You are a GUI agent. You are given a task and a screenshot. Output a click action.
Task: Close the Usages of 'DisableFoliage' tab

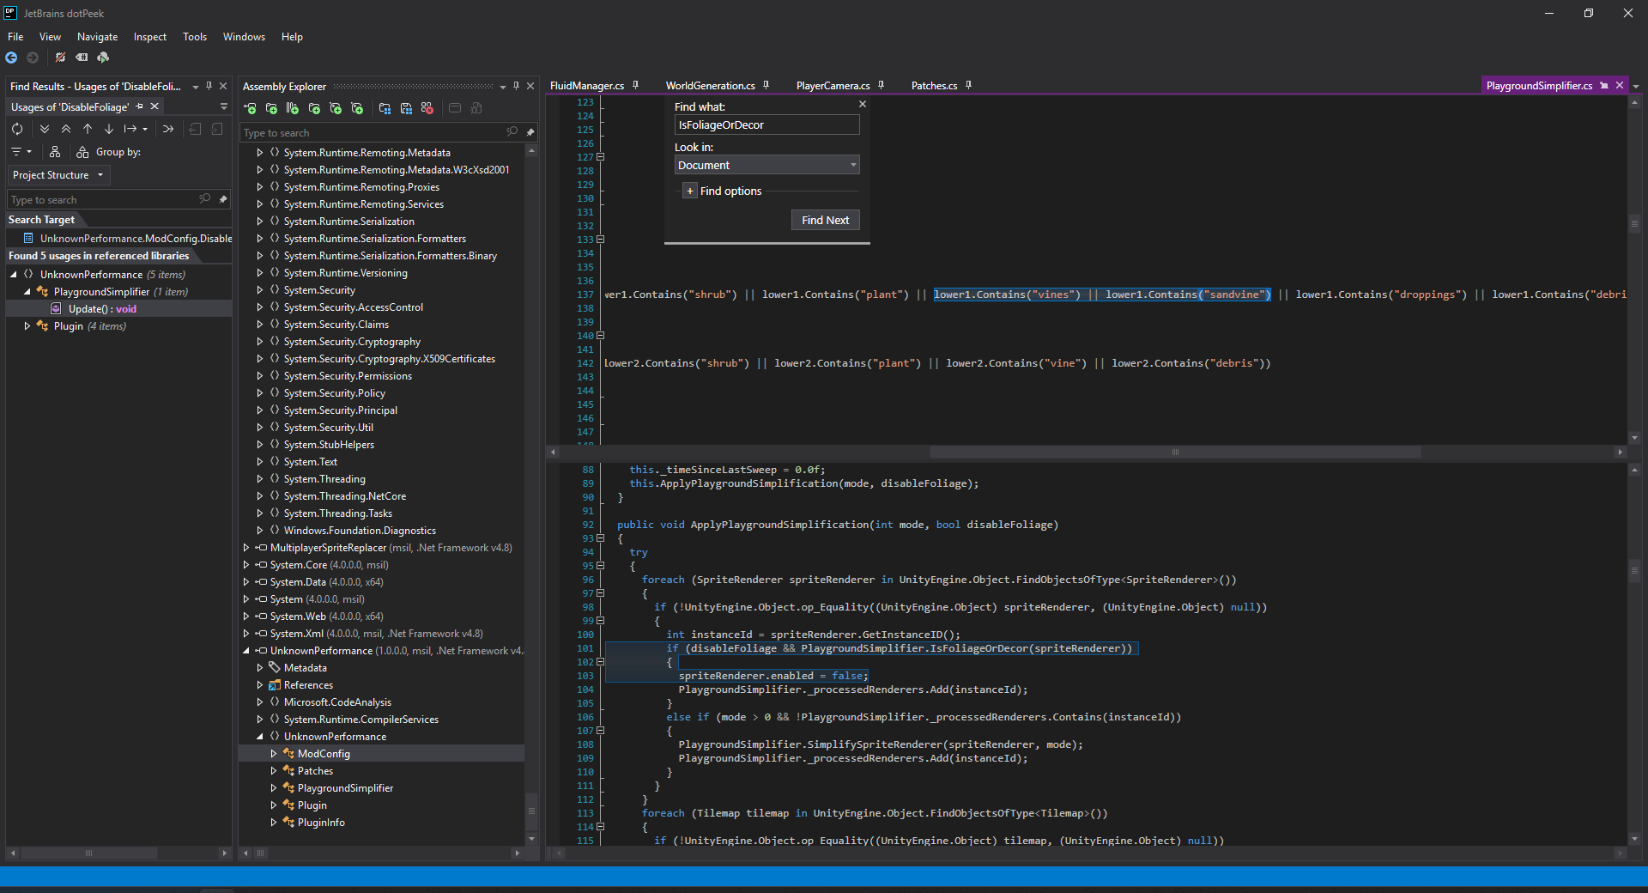tap(154, 106)
